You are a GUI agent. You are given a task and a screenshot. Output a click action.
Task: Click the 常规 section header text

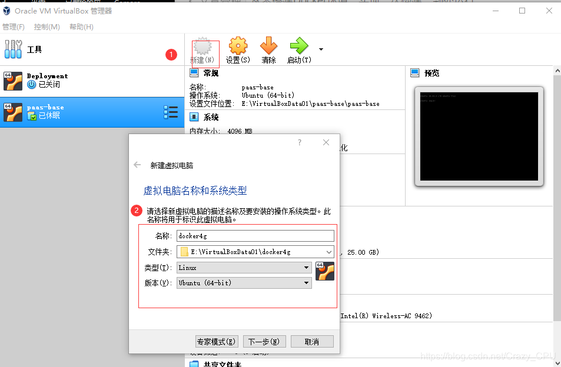[211, 73]
